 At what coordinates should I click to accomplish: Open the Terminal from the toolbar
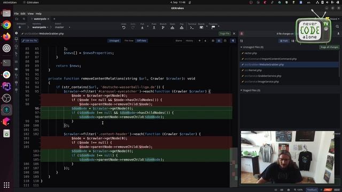[x=192, y=28]
